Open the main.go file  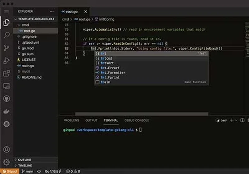[35, 66]
